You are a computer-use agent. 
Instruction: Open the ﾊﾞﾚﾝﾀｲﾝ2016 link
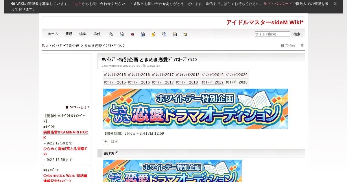click(x=139, y=75)
